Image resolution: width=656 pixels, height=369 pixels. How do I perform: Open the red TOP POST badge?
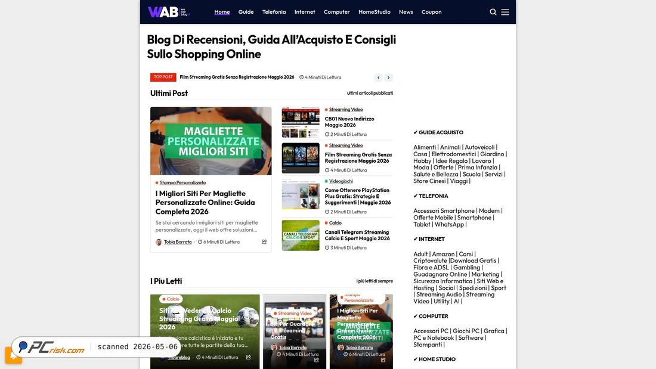coord(163,77)
